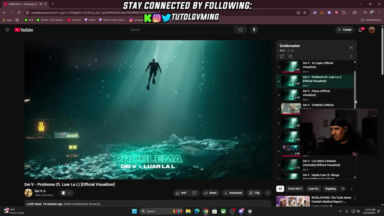The height and width of the screenshot is (216, 384).
Task: Open Discord from taskbar
Action: [241, 211]
